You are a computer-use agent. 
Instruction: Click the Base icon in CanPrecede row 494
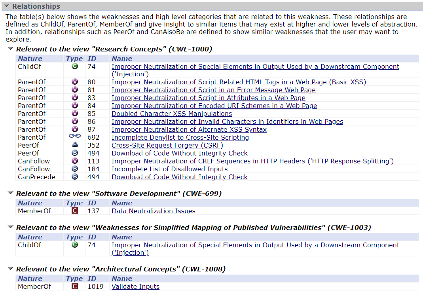pos(75,176)
